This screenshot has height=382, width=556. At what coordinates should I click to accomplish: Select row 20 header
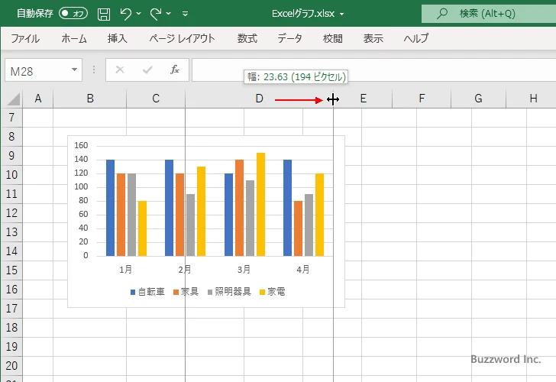[11, 366]
